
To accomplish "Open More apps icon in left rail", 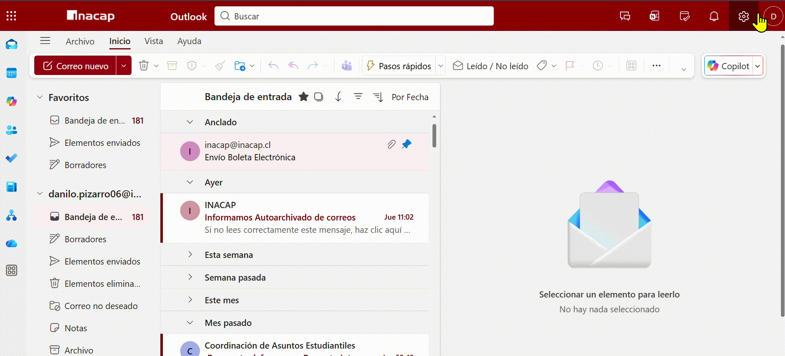I will (12, 270).
